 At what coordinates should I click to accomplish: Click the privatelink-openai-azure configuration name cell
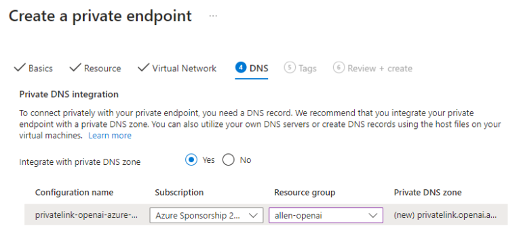pyautogui.click(x=86, y=215)
